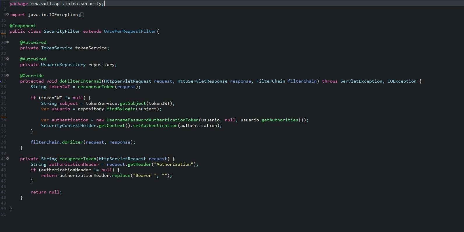Click "usuario" variable declaration on line 32
The height and width of the screenshot is (232, 464).
[x=61, y=109]
